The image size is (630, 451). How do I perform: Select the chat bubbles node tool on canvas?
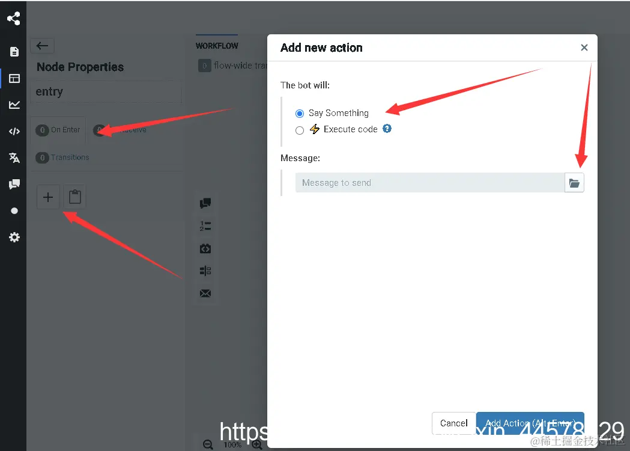click(x=205, y=203)
